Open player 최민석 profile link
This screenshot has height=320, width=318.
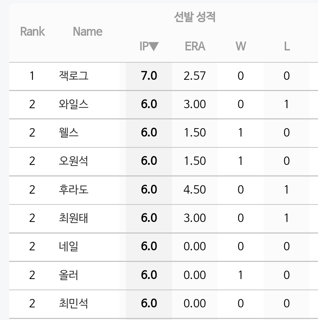[74, 303]
